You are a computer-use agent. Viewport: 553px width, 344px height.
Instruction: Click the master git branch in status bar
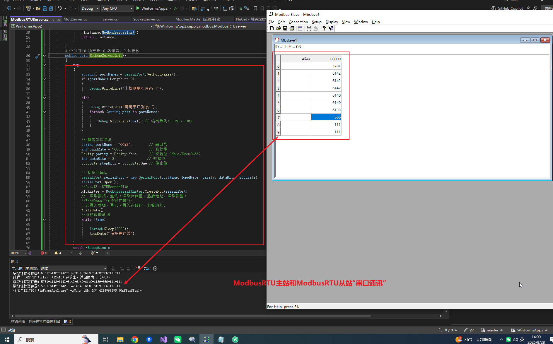tap(492, 330)
